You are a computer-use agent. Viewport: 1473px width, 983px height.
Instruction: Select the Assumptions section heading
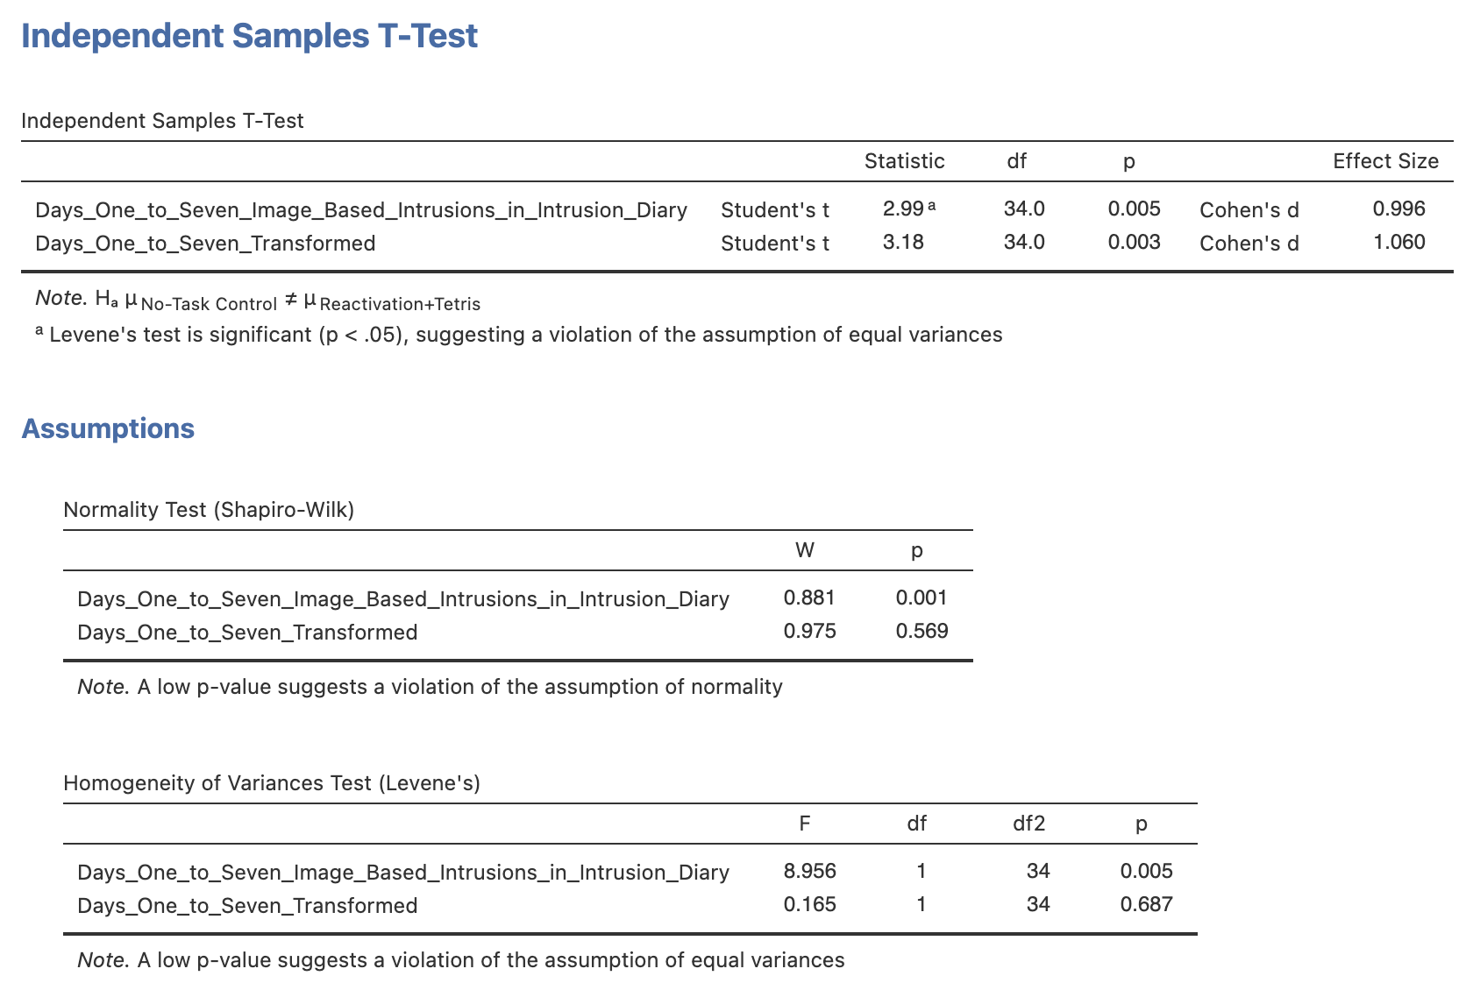(108, 428)
